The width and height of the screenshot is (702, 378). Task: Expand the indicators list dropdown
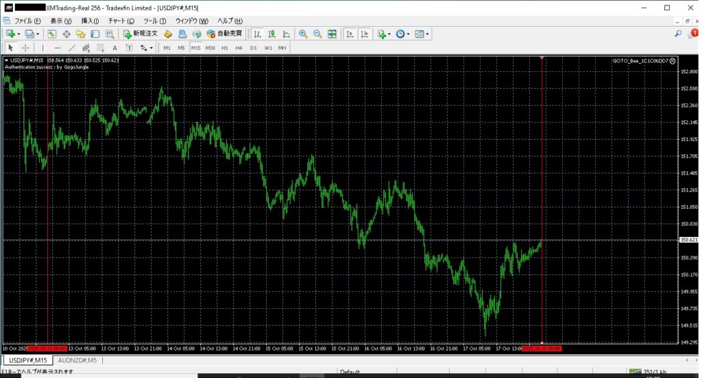point(389,34)
